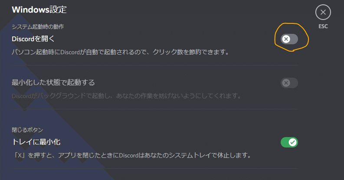
Task: Enable the Discordを開く startup toggle
Action: (289, 39)
